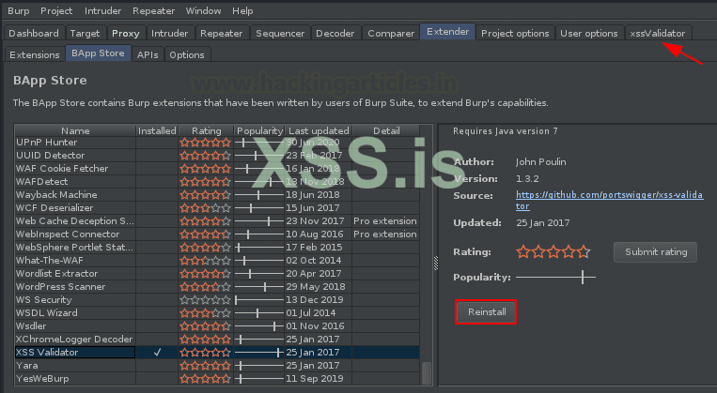717x393 pixels.
Task: Select the What-The-WAF row
Action: click(217, 260)
